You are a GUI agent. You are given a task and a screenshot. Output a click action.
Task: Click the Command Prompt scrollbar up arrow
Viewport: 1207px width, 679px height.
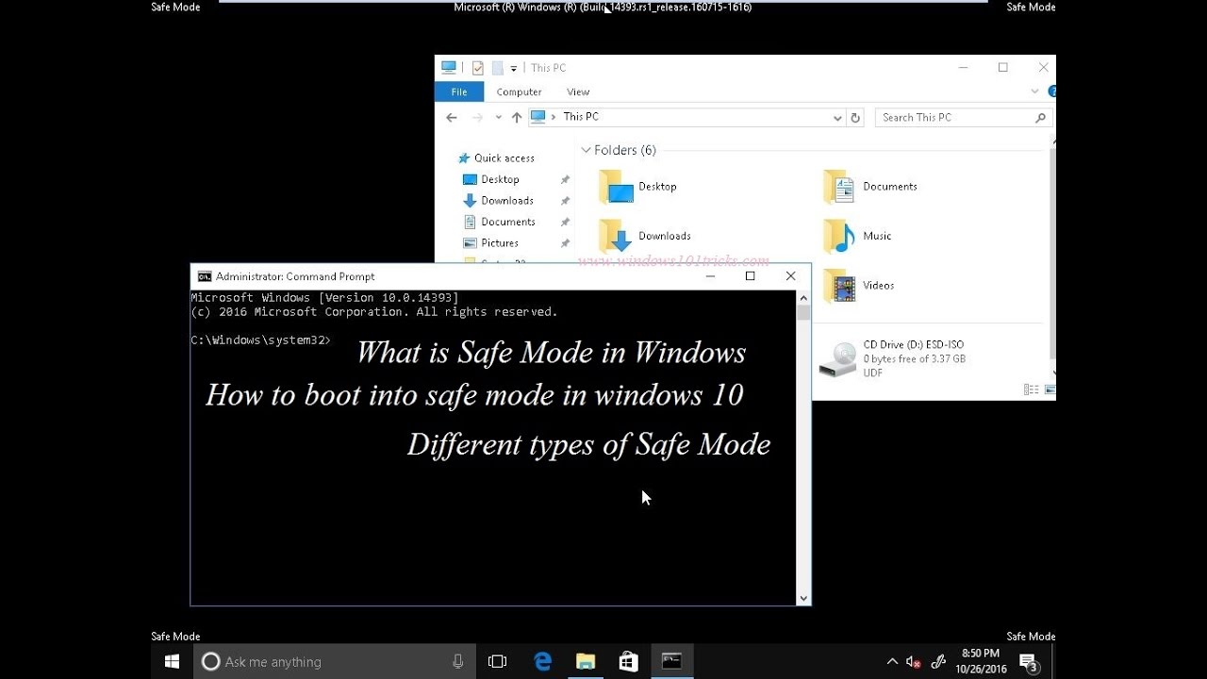tap(803, 297)
